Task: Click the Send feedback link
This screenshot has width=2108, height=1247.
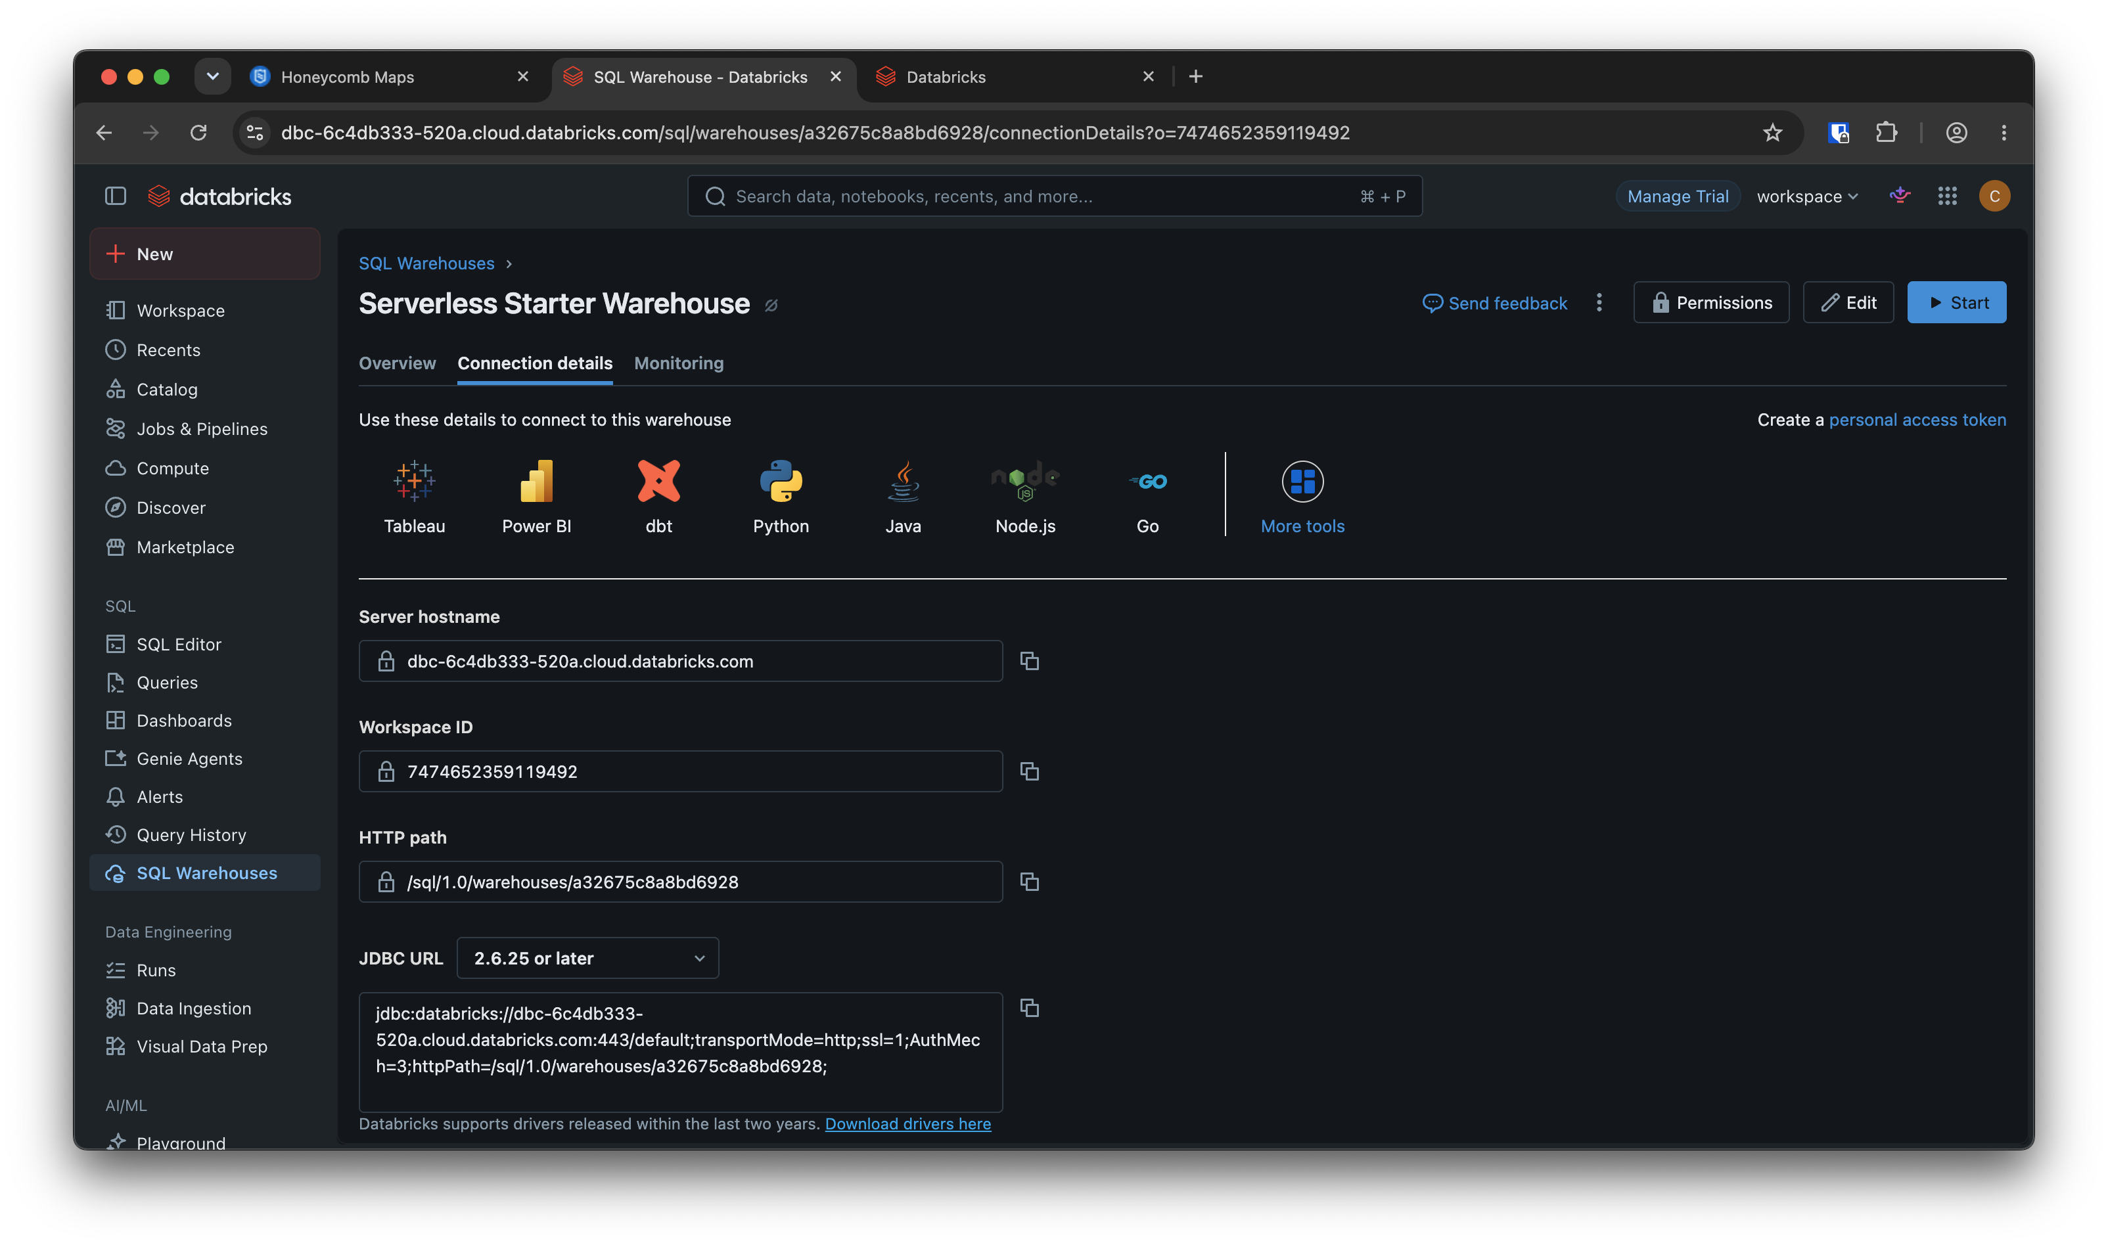Action: (1495, 304)
